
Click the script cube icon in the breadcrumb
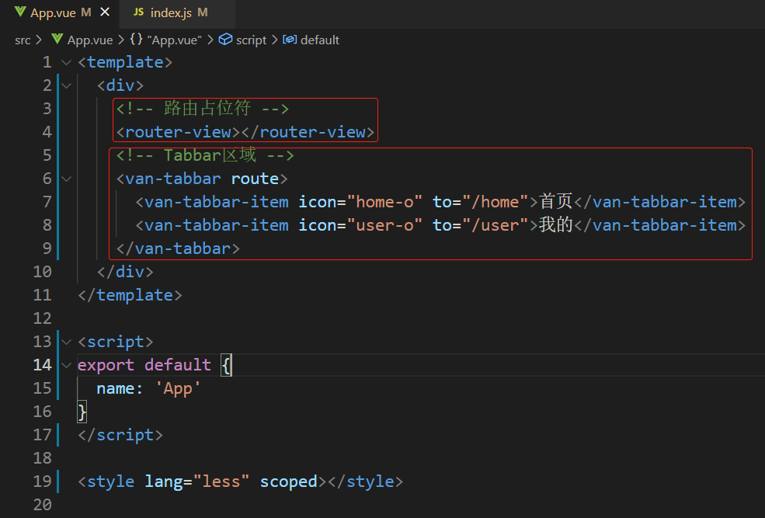point(225,40)
